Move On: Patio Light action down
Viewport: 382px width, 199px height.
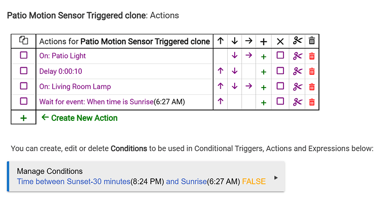[235, 56]
